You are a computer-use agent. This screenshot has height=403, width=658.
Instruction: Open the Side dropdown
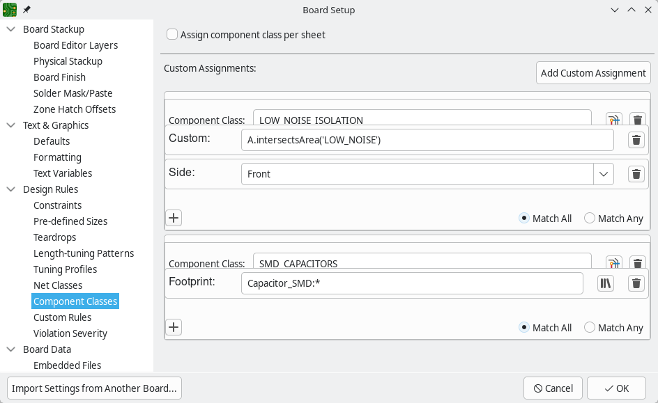tap(604, 174)
